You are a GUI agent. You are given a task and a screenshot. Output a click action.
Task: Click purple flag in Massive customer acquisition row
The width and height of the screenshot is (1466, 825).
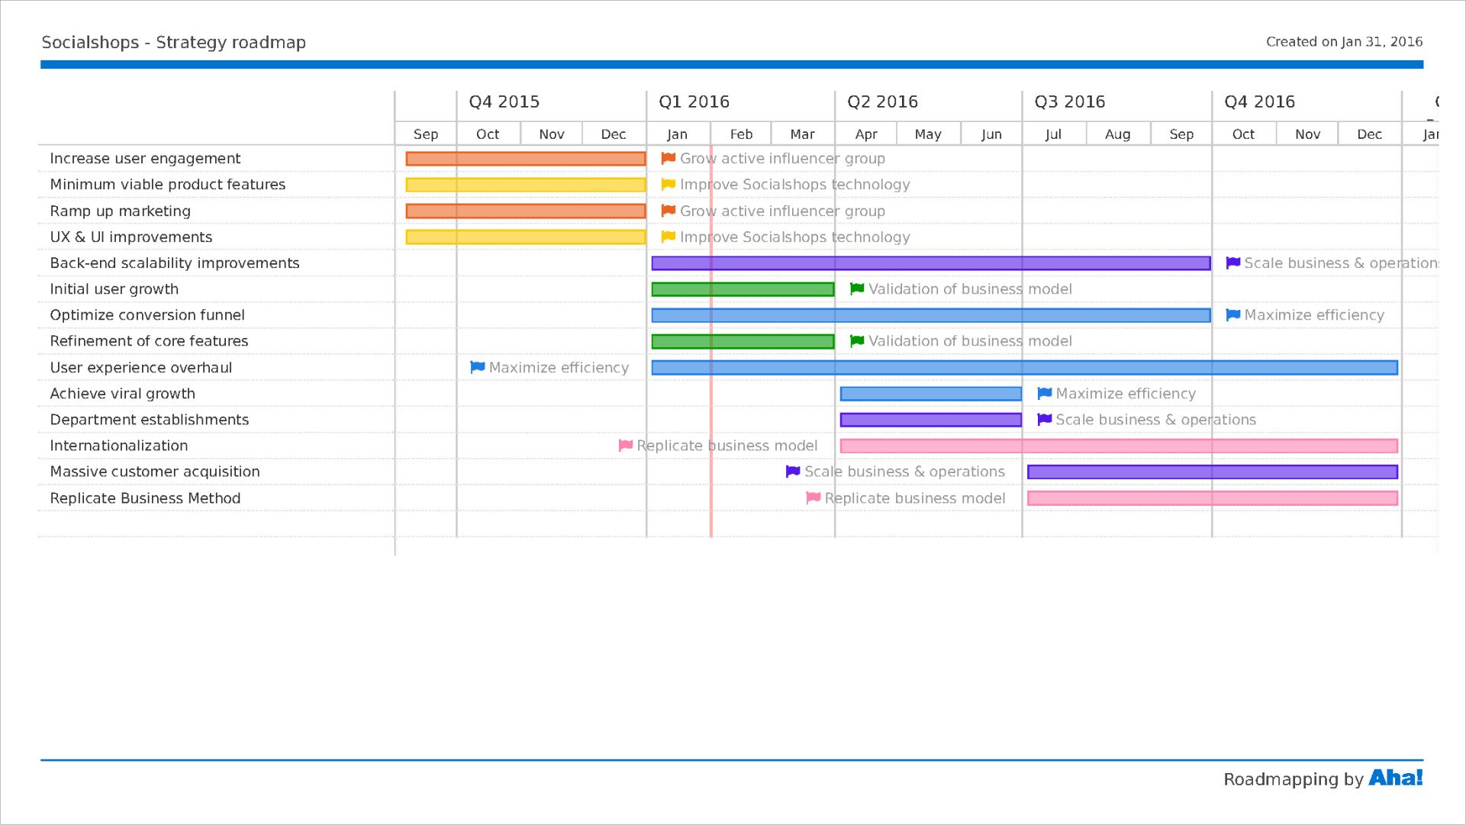[x=793, y=472]
